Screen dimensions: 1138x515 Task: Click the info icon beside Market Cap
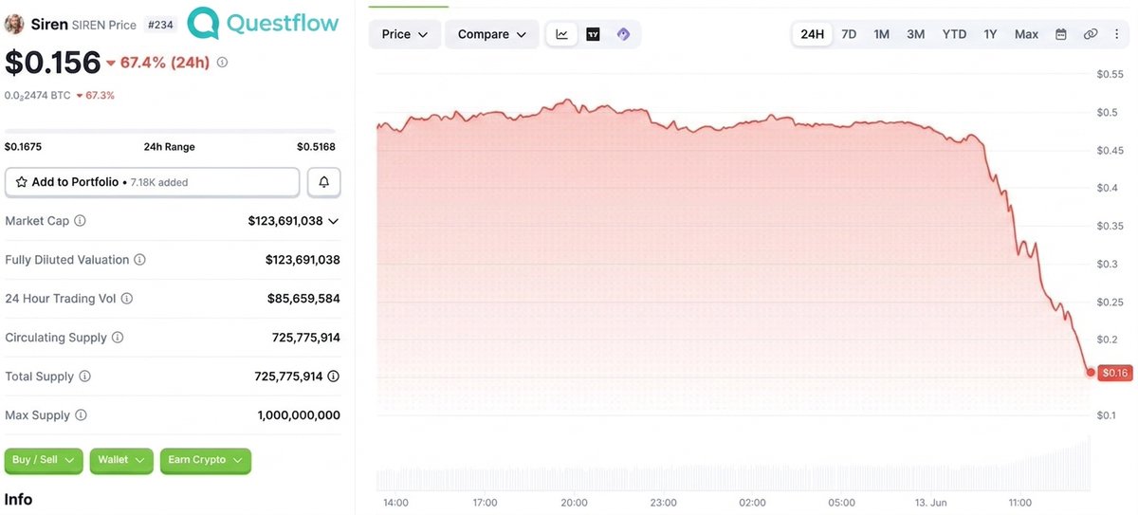80,221
